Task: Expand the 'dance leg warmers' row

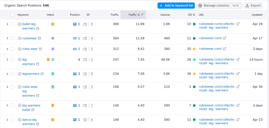Action: coord(7,120)
